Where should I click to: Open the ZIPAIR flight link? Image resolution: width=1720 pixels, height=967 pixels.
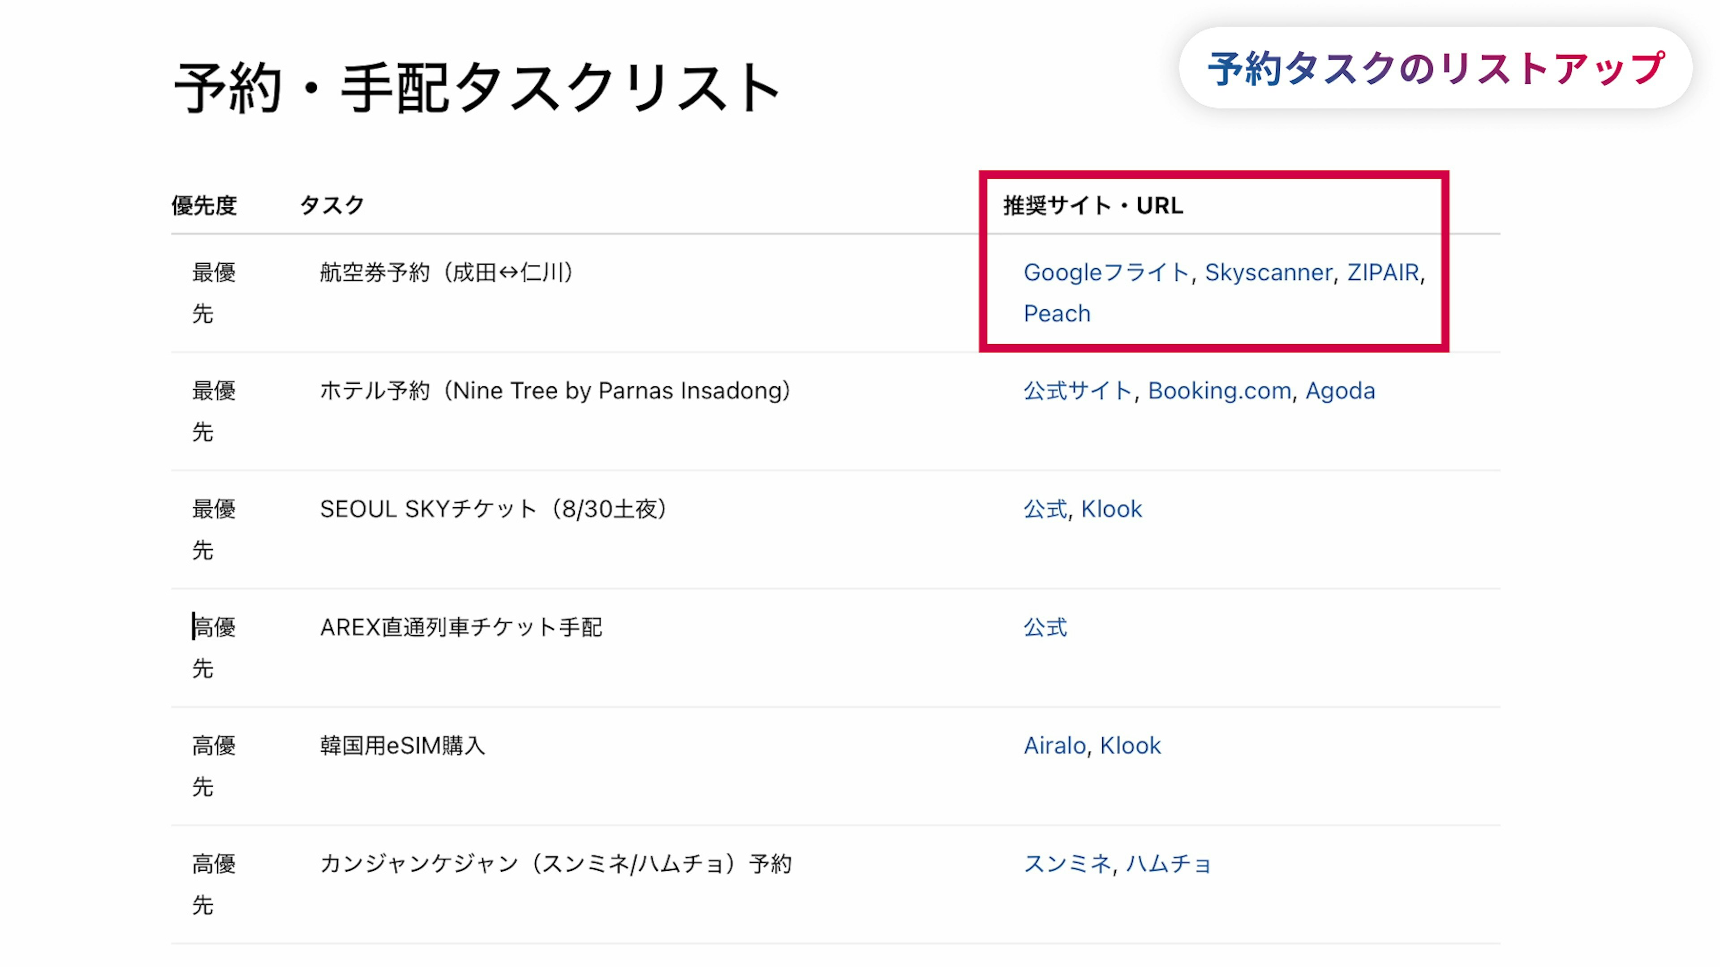tap(1383, 272)
